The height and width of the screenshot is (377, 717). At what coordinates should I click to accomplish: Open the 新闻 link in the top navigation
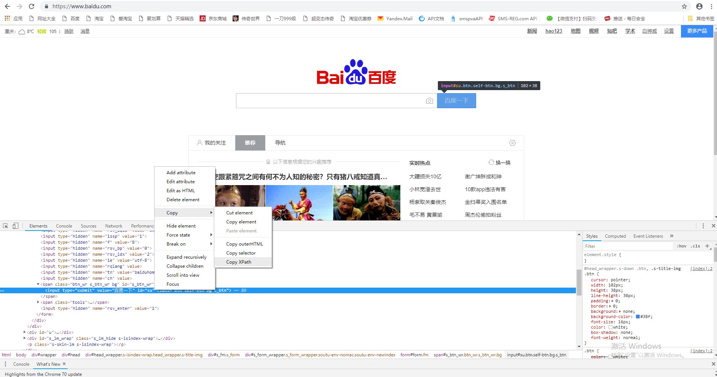tap(532, 31)
